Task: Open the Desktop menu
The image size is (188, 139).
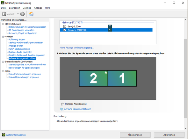Action: point(27,8)
